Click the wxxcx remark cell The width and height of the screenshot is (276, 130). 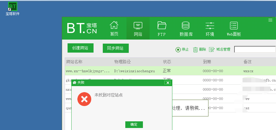coord(248,71)
